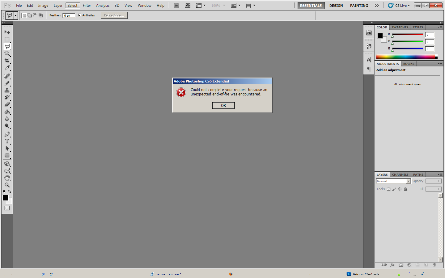This screenshot has height=278, width=445.
Task: Open the CS Live menu
Action: (x=399, y=6)
